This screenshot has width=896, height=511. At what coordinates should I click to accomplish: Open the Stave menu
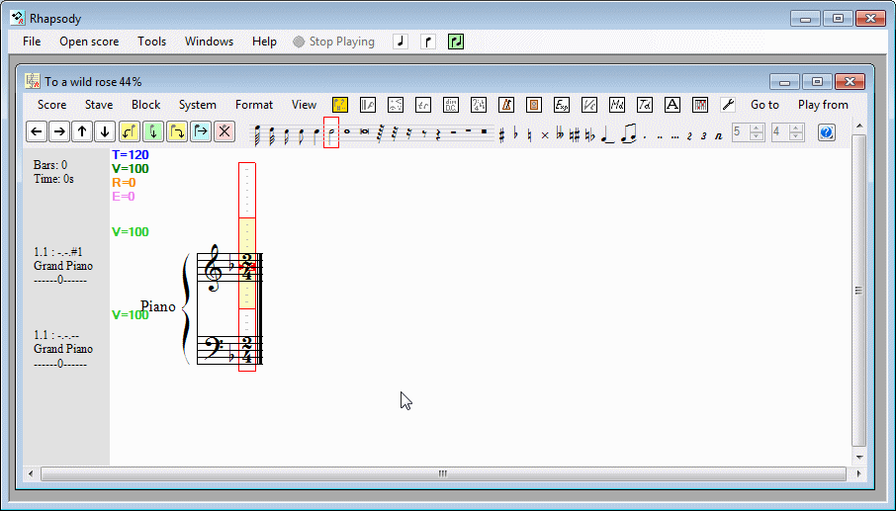coord(99,105)
